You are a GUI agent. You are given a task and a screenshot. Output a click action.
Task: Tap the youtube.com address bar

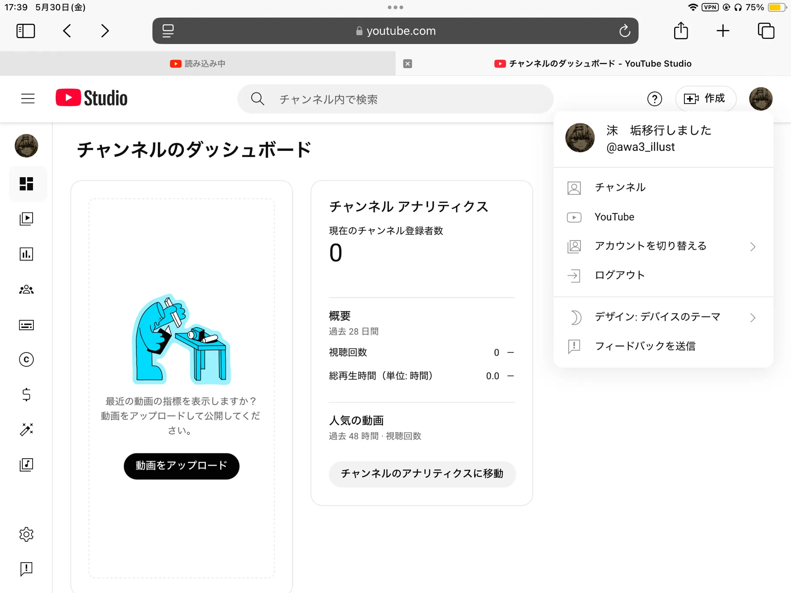tap(395, 31)
